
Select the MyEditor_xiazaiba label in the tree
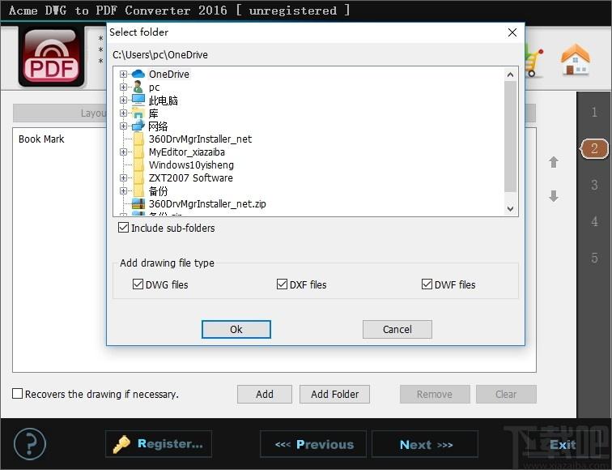click(186, 152)
